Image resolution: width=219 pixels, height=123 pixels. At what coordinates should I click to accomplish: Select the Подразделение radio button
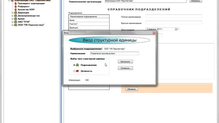click(x=74, y=65)
